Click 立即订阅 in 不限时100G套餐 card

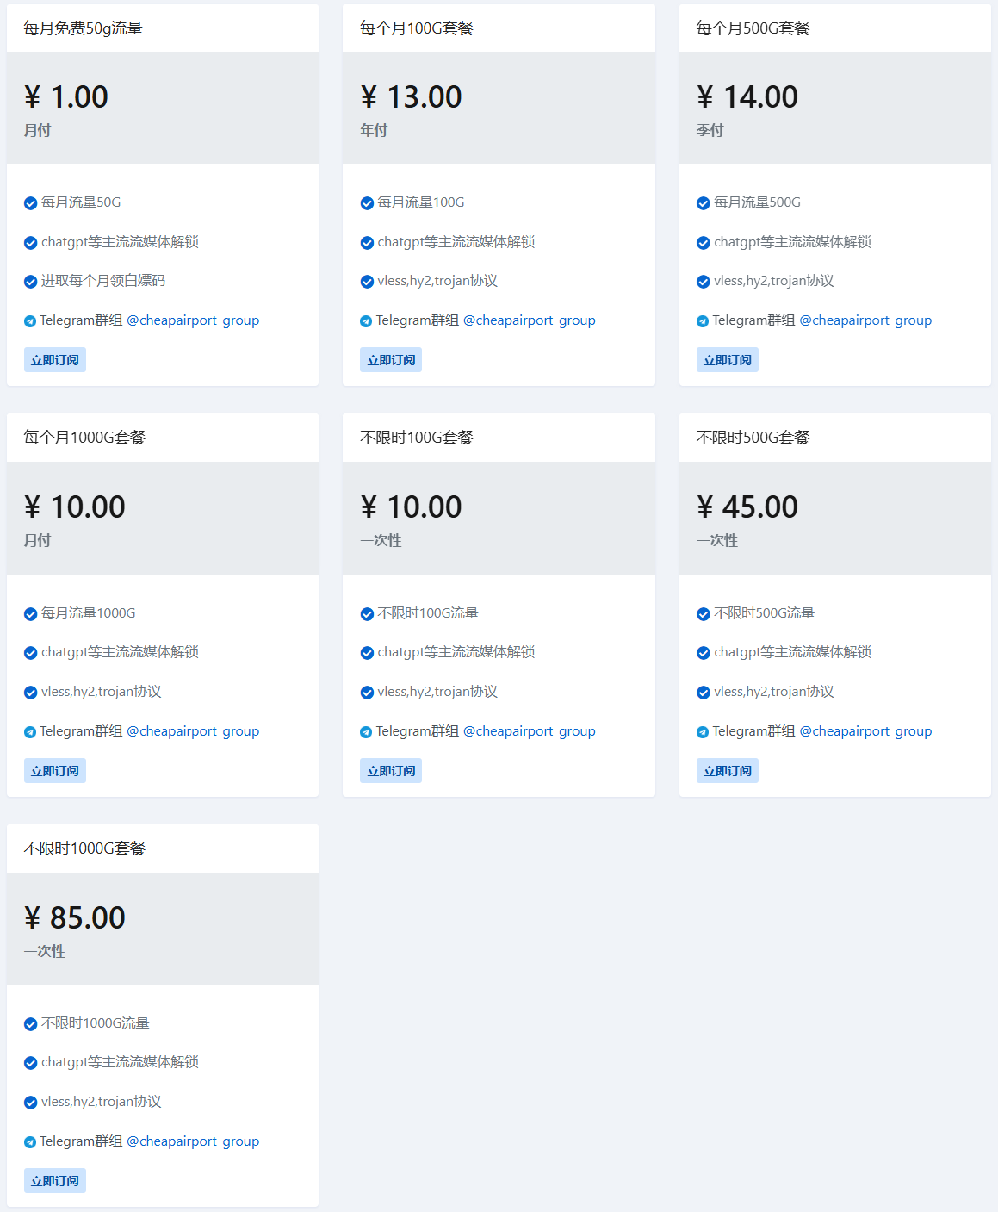click(391, 771)
